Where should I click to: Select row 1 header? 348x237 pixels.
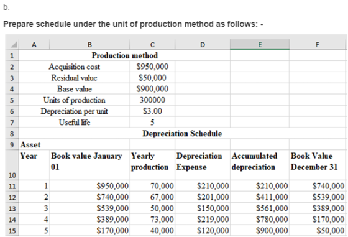12,55
